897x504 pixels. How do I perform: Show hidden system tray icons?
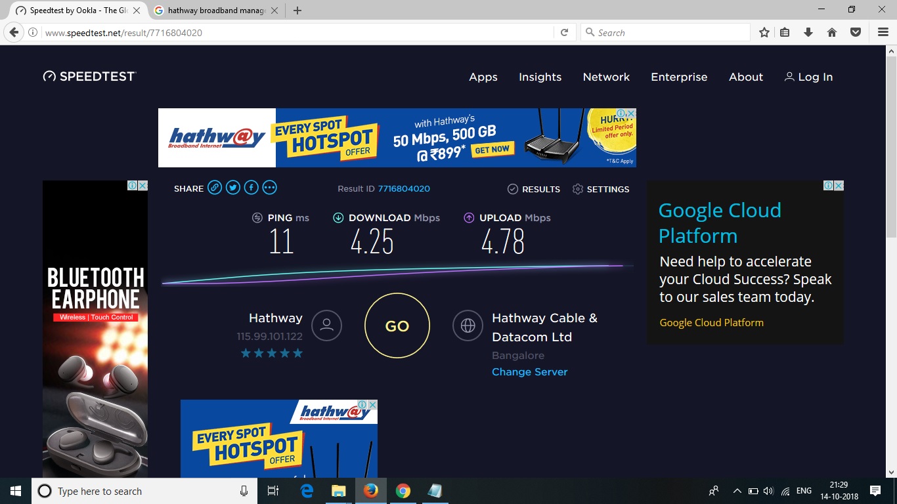point(737,491)
